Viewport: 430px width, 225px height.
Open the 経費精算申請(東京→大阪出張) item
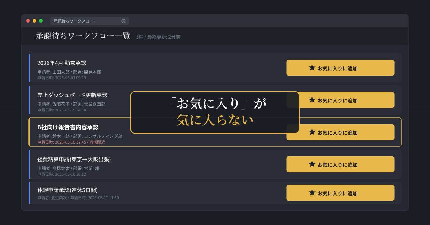pos(74,159)
